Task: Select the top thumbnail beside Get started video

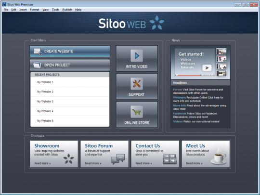Action: click(x=221, y=51)
